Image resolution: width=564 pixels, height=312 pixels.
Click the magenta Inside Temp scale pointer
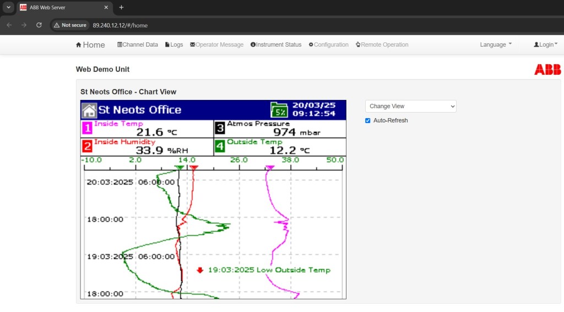point(270,168)
